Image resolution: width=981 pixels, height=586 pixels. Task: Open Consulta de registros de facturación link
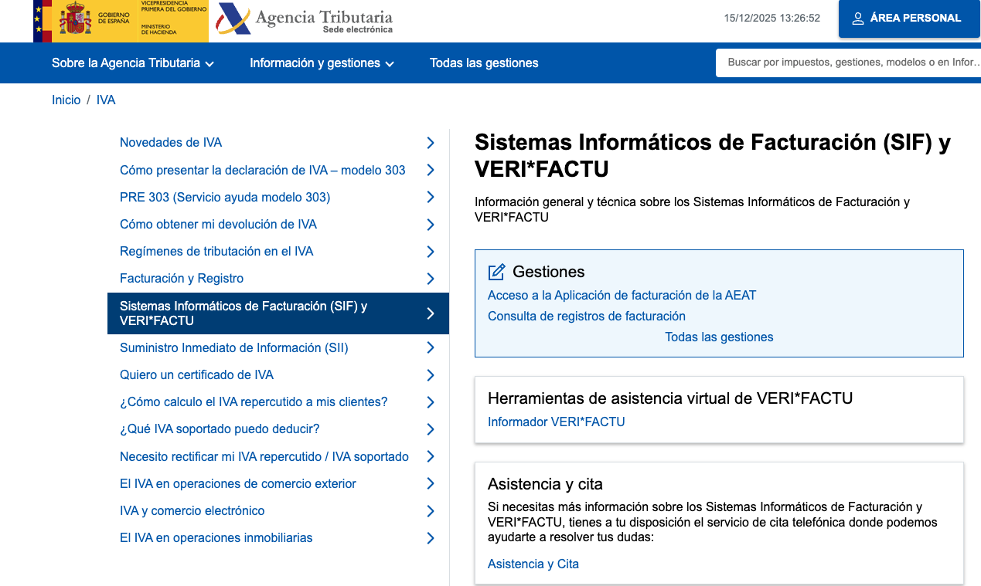click(x=587, y=316)
